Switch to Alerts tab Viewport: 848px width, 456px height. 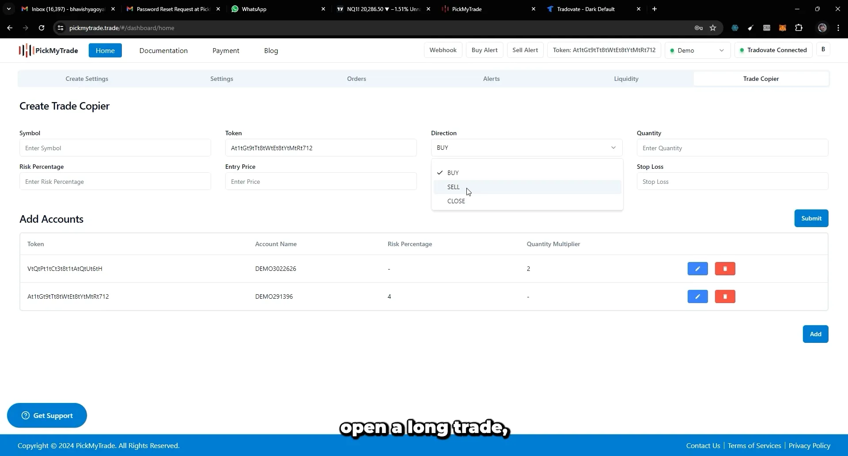[x=491, y=79]
